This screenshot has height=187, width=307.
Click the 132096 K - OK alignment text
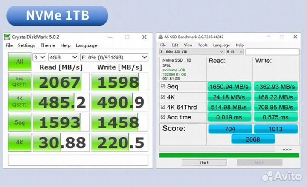click(174, 74)
